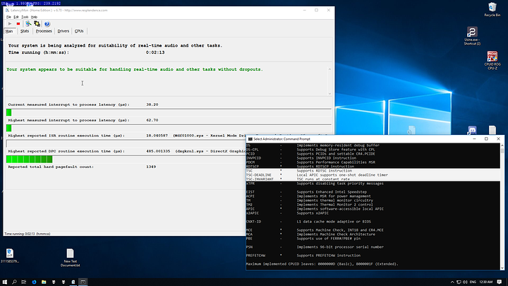Open the blue question mark help icon
508x286 pixels.
point(47,24)
